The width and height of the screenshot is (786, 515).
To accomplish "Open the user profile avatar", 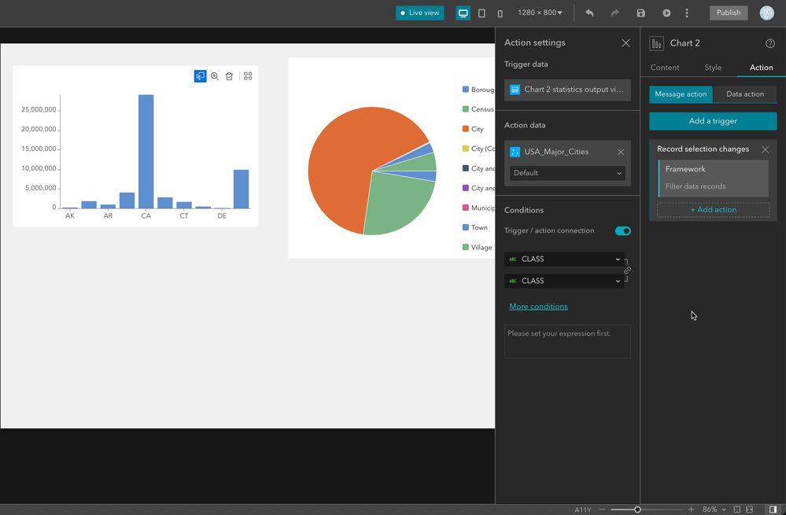I will pos(766,13).
